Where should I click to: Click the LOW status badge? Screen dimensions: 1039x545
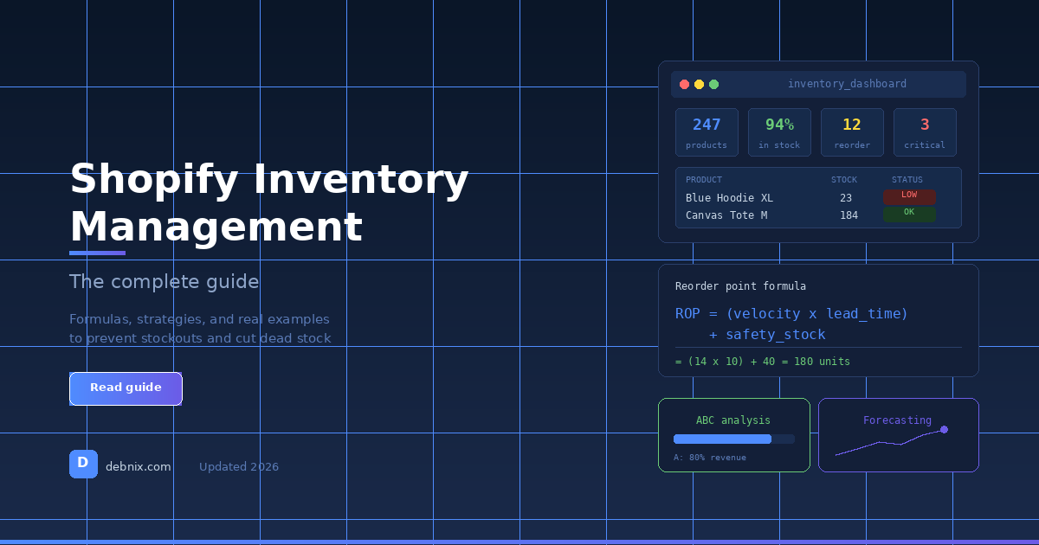coord(909,196)
